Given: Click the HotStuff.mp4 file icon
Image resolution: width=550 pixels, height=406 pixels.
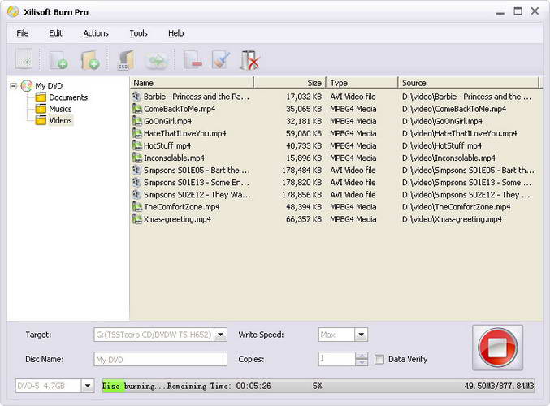Looking at the screenshot, I should [136, 145].
